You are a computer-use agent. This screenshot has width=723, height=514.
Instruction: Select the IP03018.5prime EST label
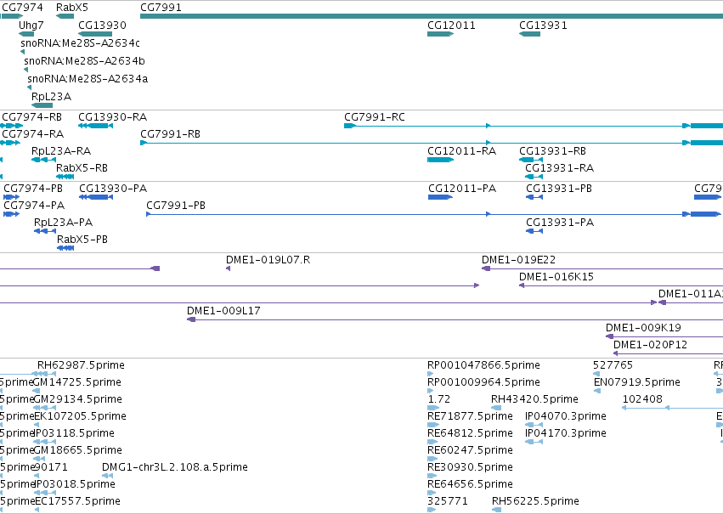pos(75,484)
